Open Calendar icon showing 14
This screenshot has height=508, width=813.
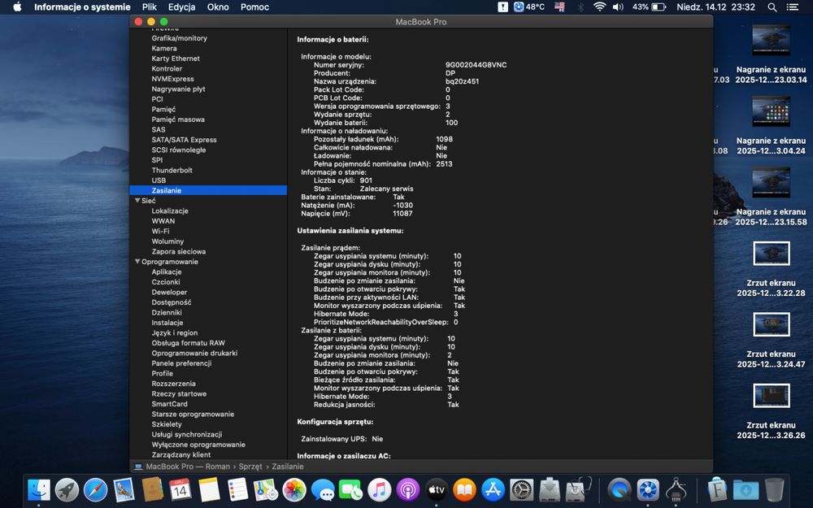[180, 490]
